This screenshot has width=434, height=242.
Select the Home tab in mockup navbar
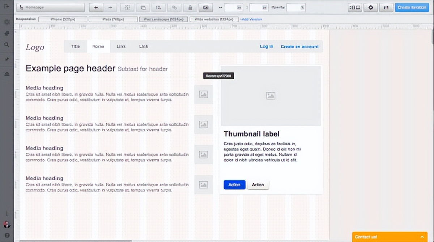98,47
